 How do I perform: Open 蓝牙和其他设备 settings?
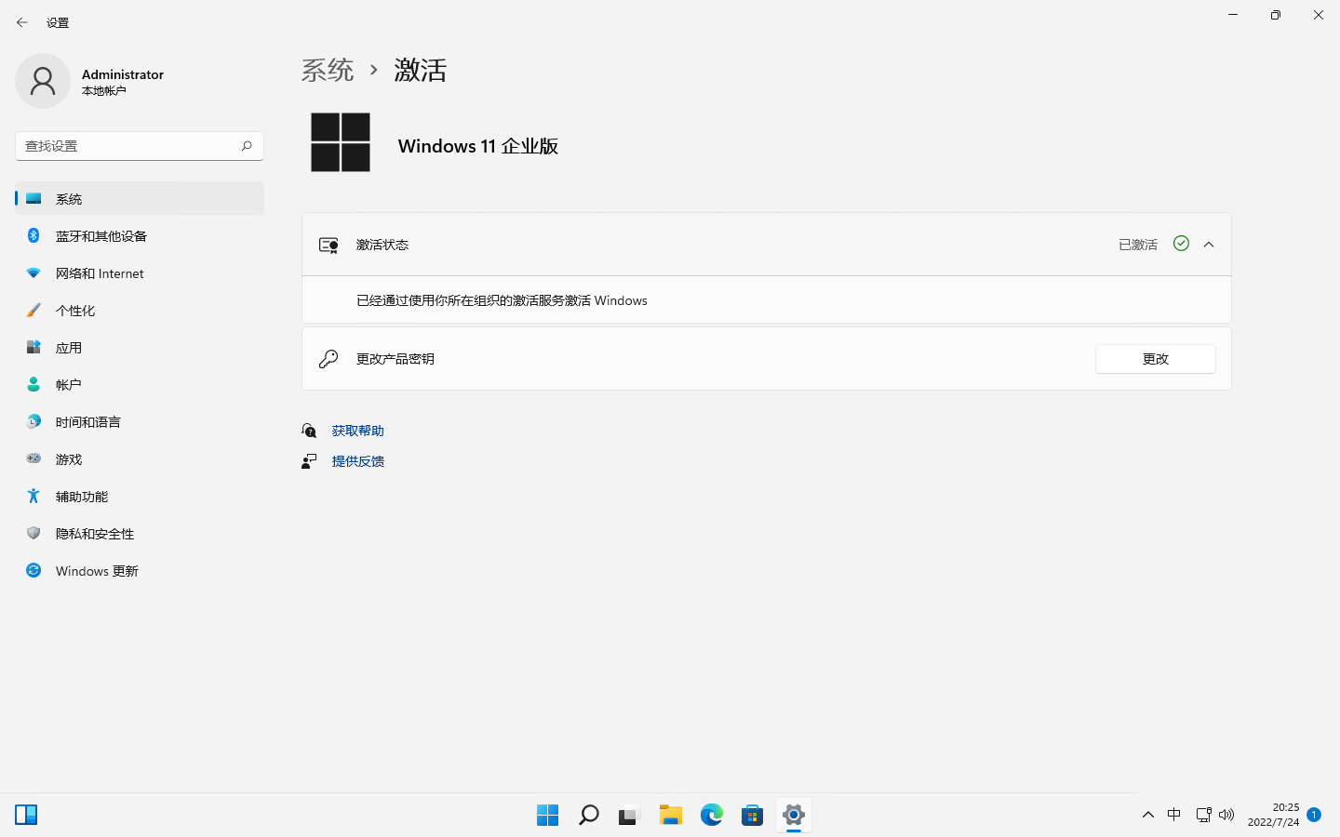(140, 236)
